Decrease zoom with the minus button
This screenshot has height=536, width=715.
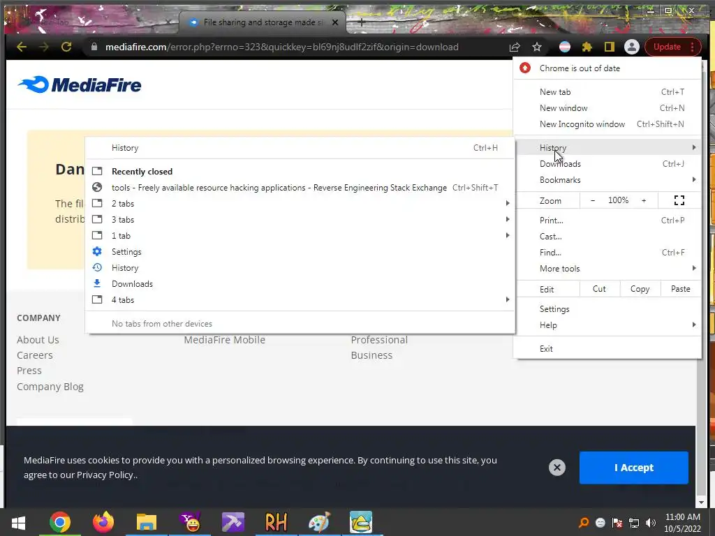click(x=593, y=200)
